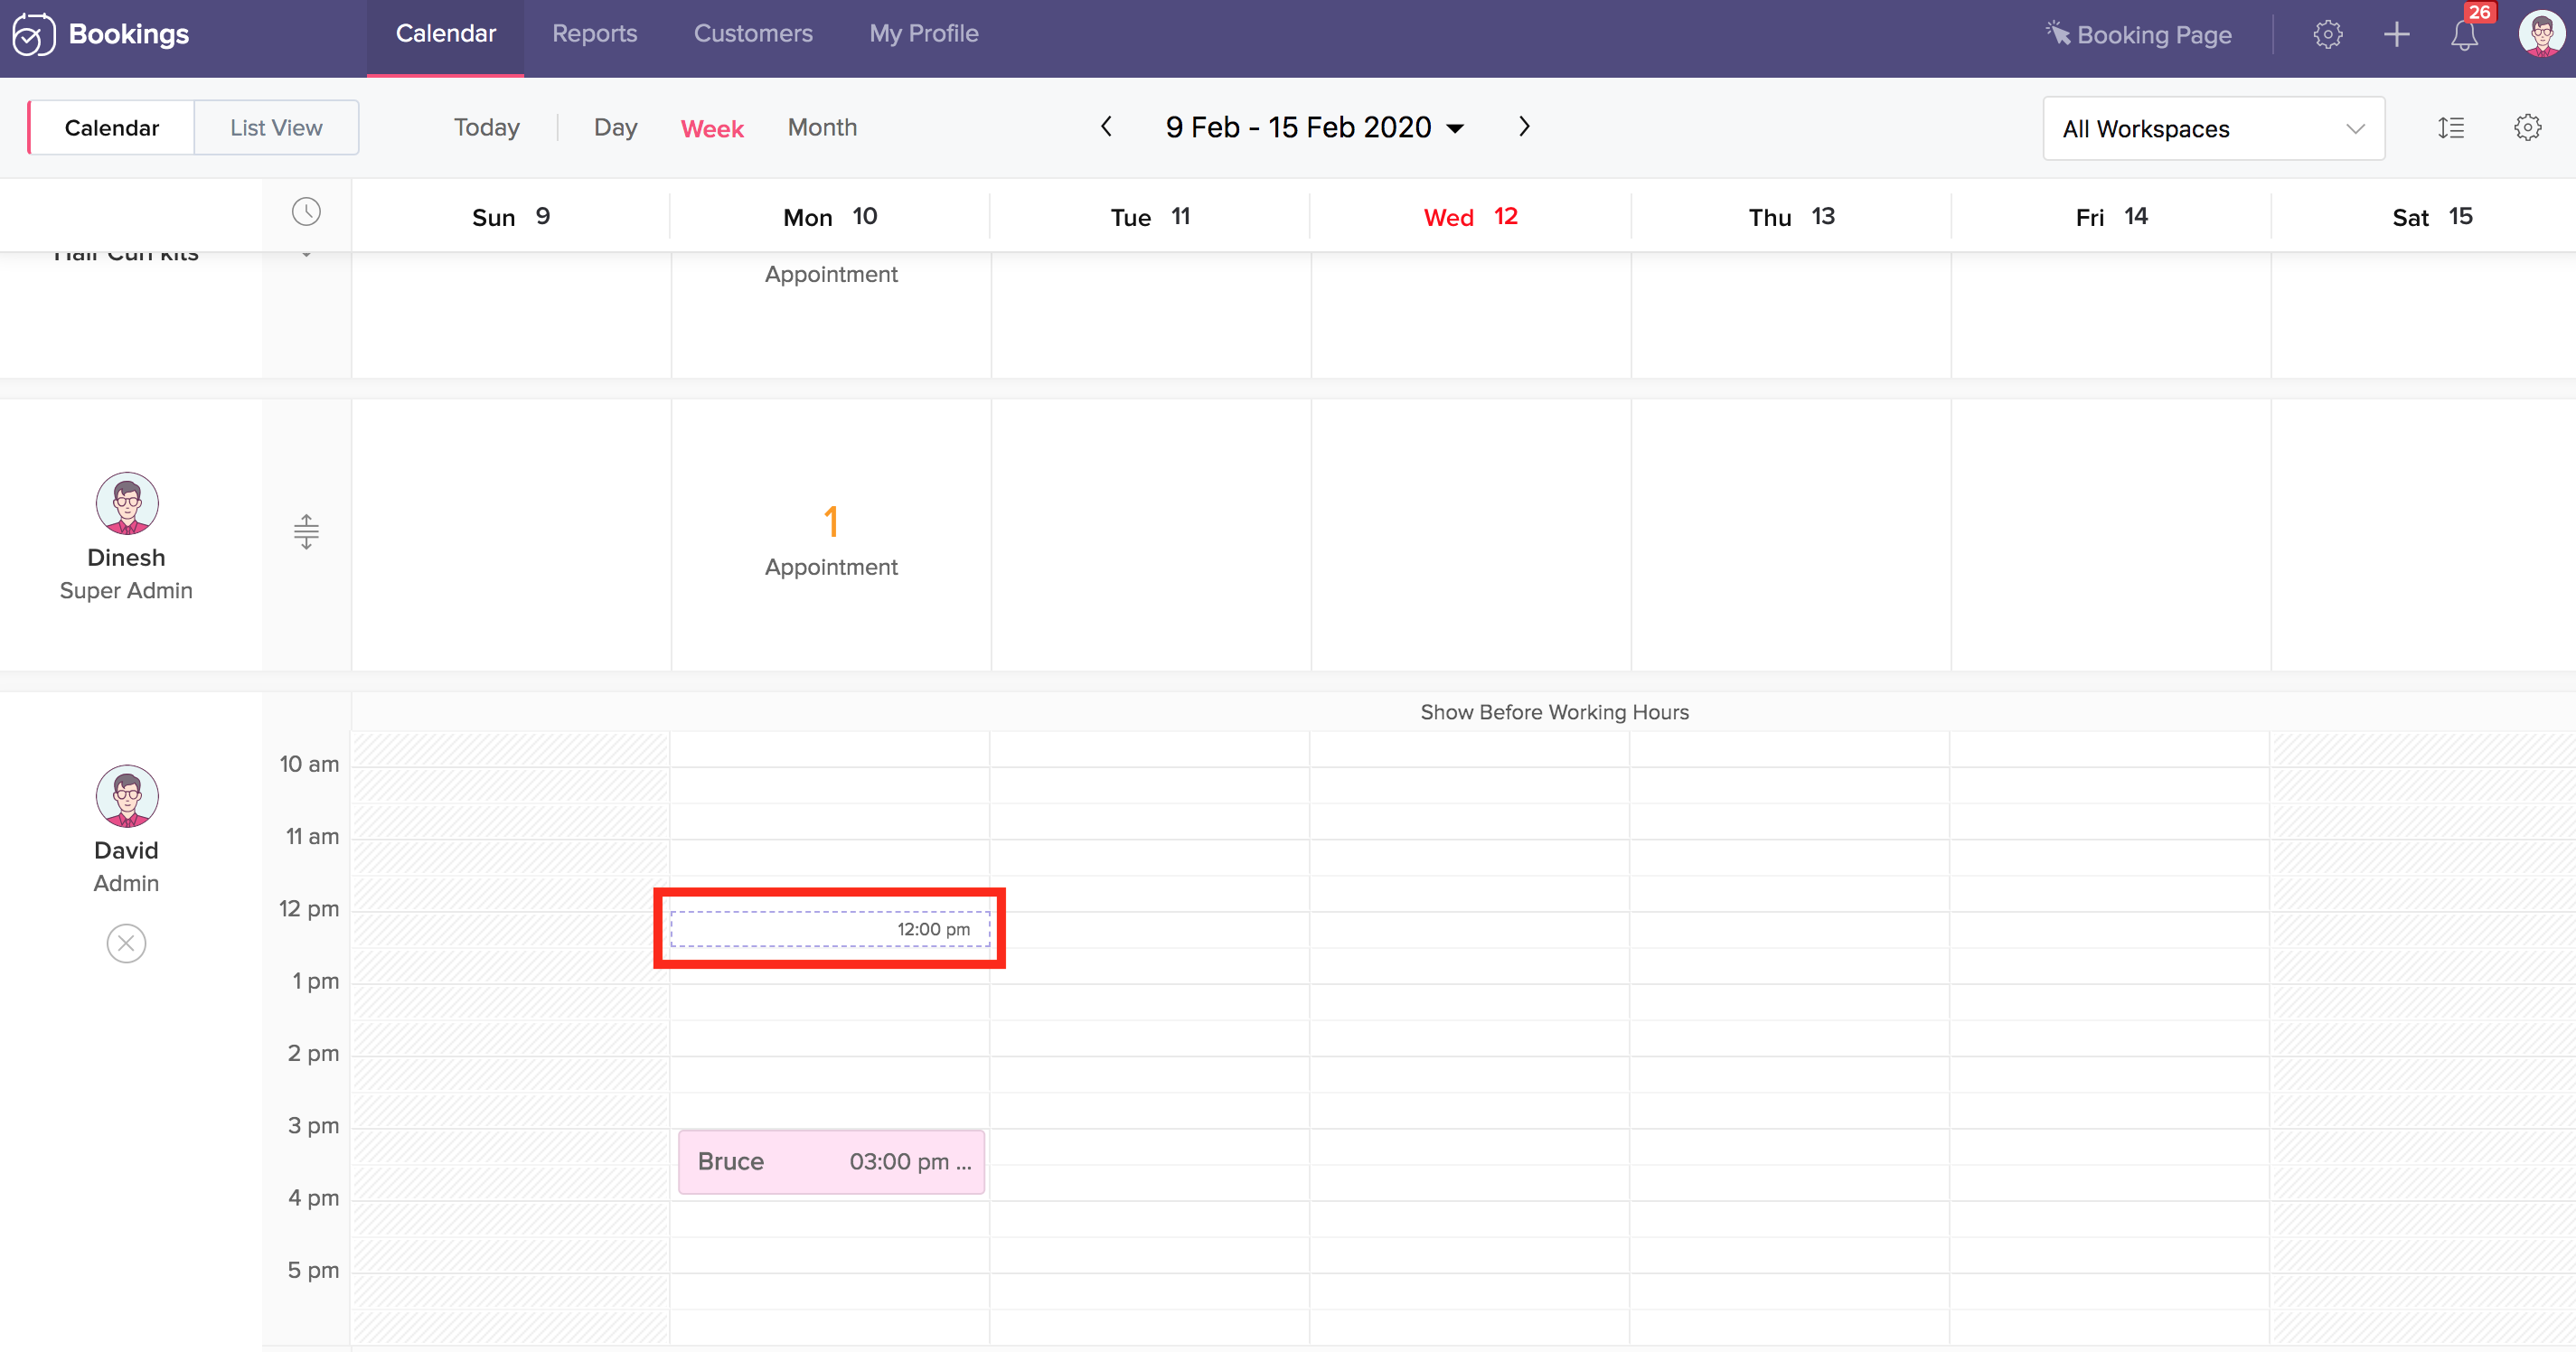Collapse David's expanded calendar with the X icon
Image resolution: width=2576 pixels, height=1352 pixels.
coord(126,943)
